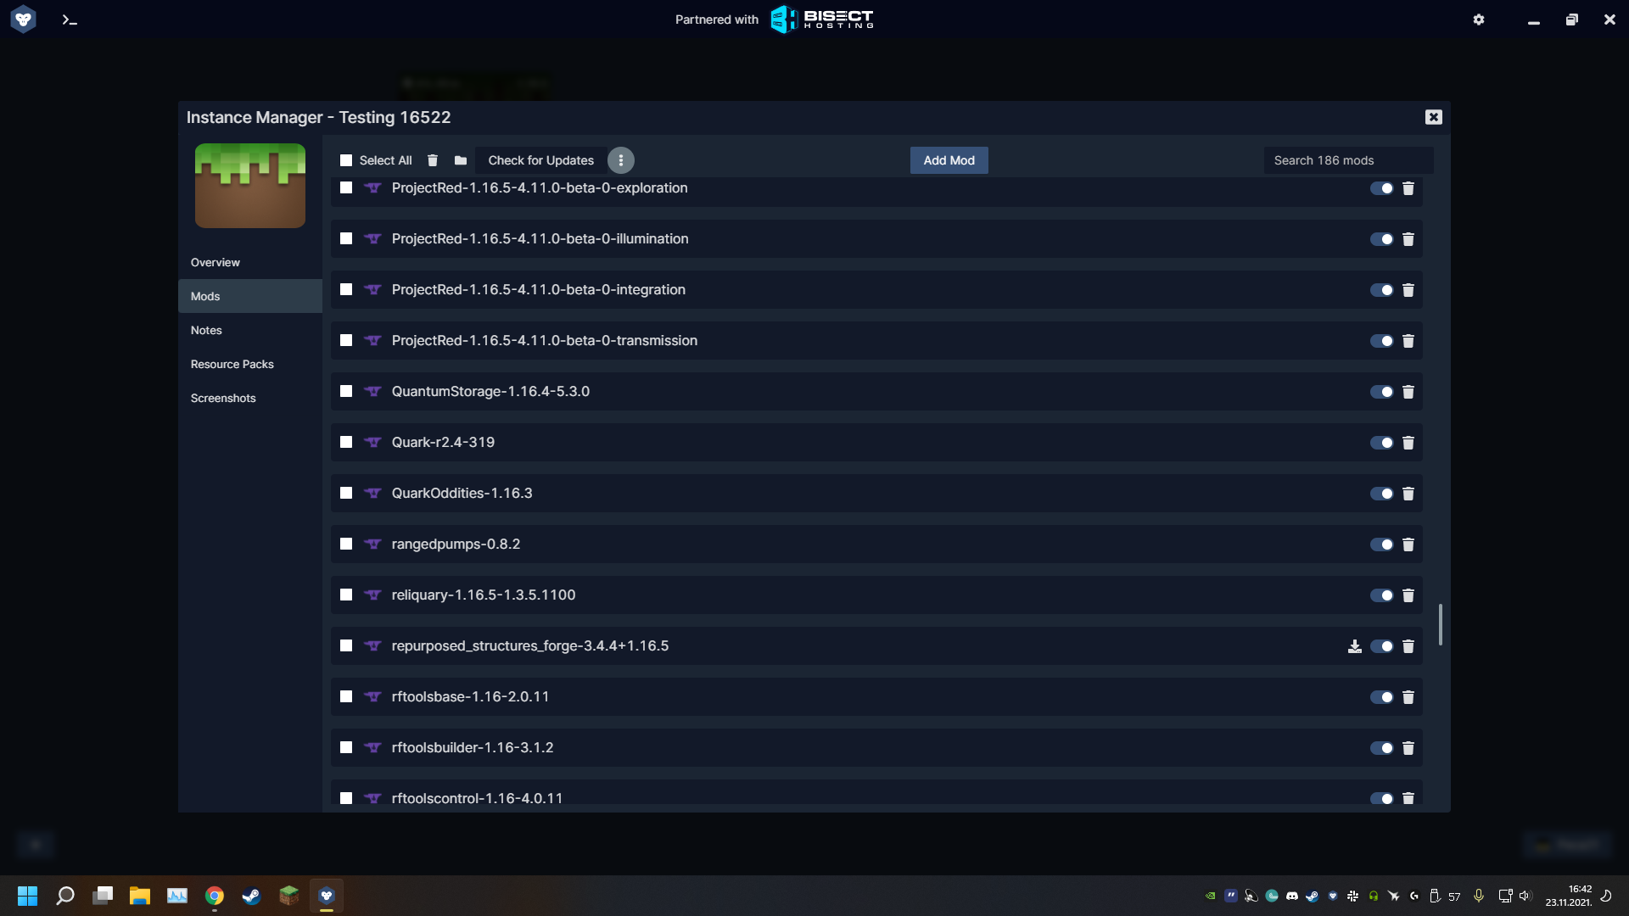Open the CurseForge app icon on the taskbar

tap(327, 895)
